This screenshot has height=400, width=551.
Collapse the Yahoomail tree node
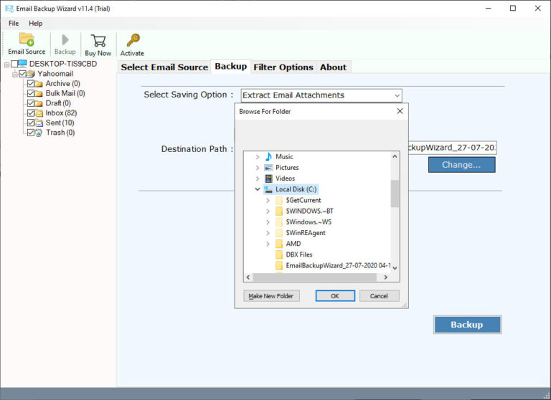tap(15, 75)
